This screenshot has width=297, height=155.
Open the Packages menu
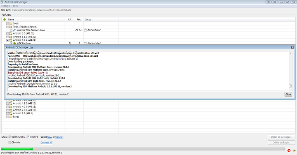tap(6, 6)
